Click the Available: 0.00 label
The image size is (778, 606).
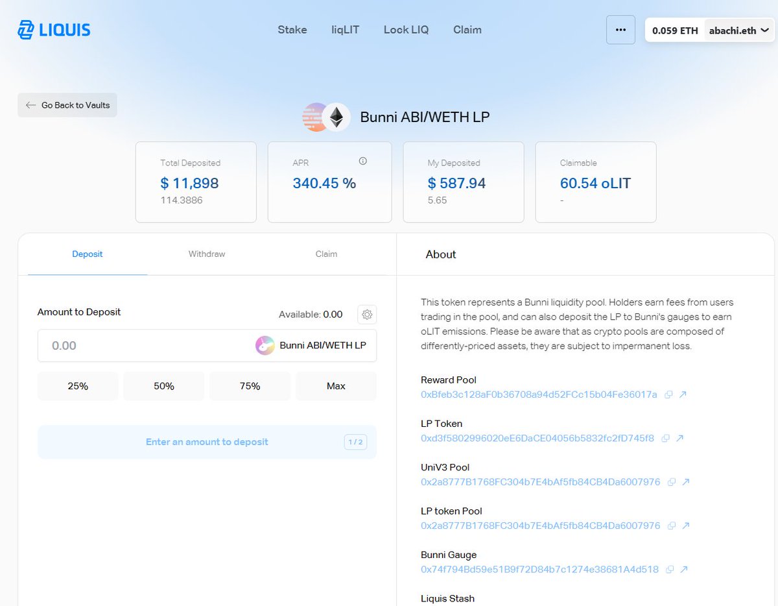coord(311,315)
